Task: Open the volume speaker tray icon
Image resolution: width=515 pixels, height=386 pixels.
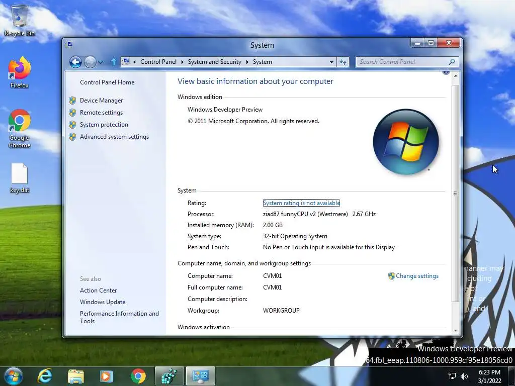Action: [x=464, y=376]
